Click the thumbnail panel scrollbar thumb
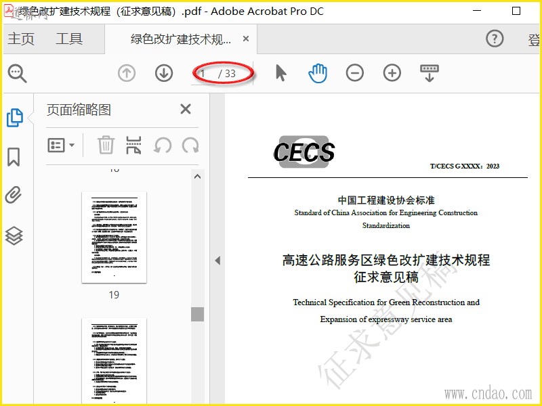The image size is (542, 406). click(x=197, y=314)
